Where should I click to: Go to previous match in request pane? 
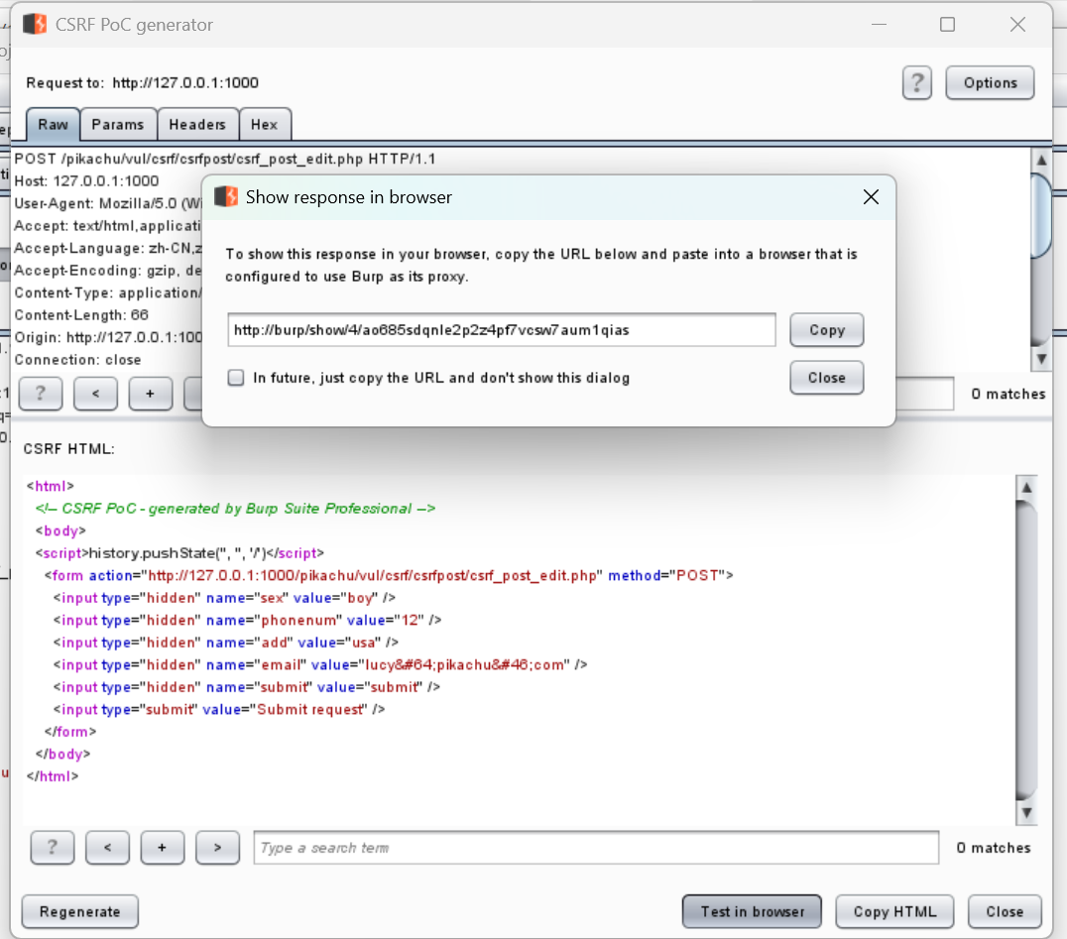pos(95,394)
